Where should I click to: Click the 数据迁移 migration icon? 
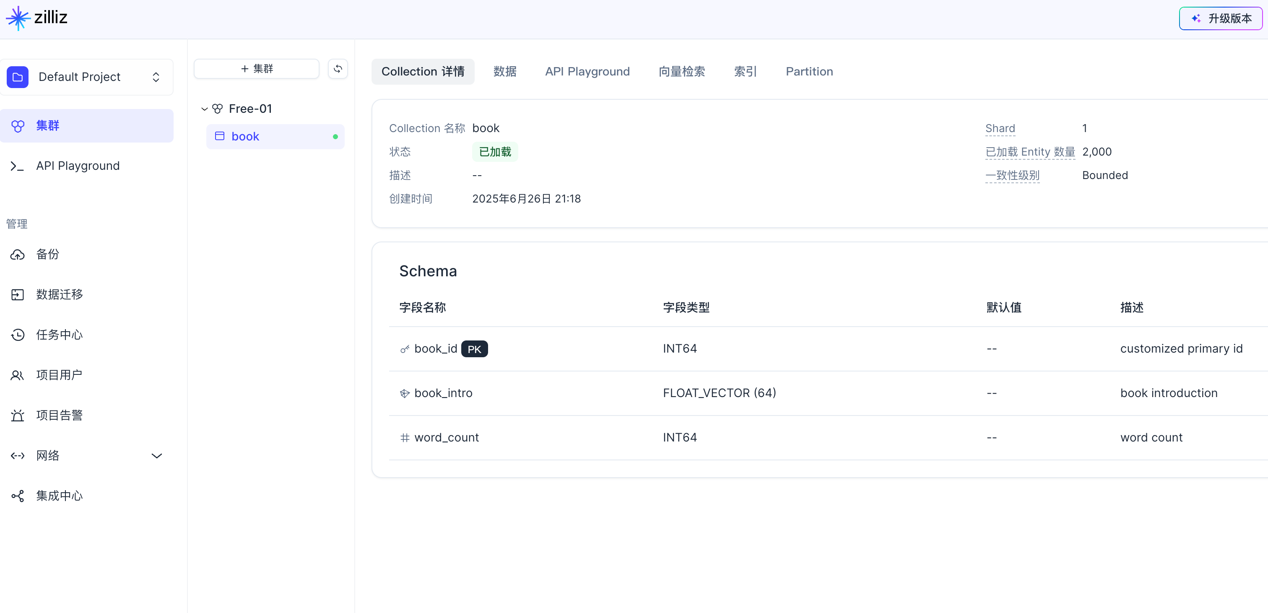(x=18, y=295)
